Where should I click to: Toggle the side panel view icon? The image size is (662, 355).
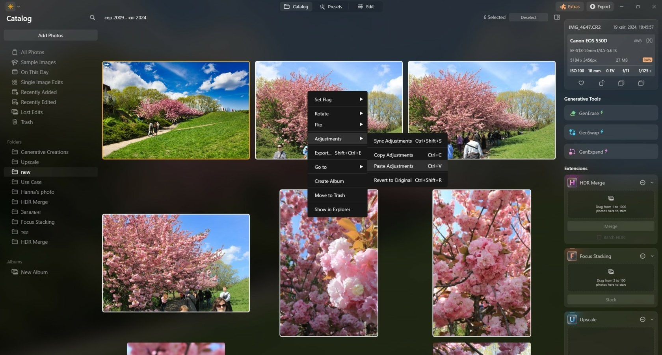pyautogui.click(x=557, y=17)
